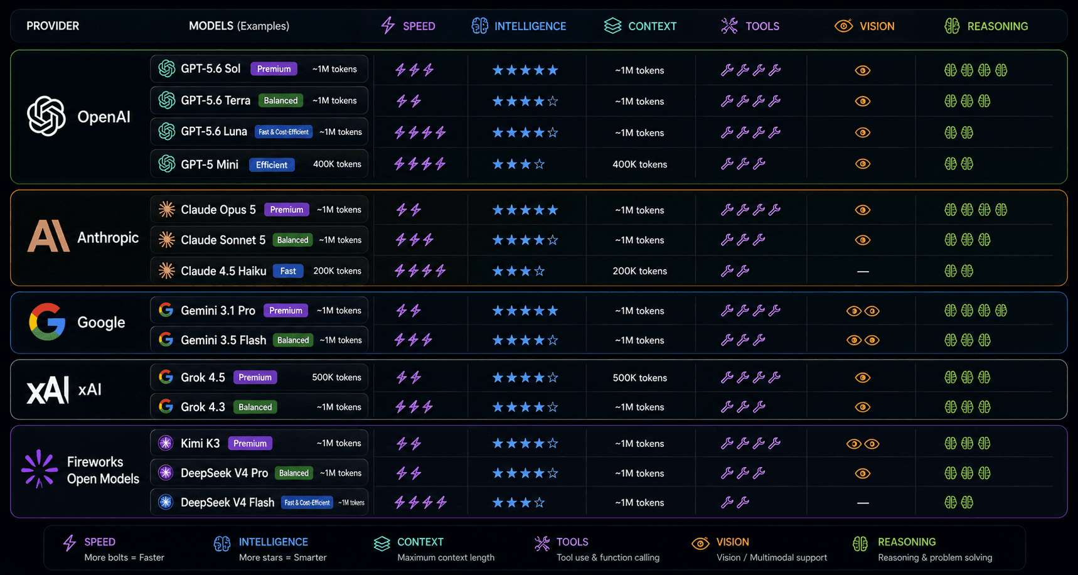The height and width of the screenshot is (575, 1078).
Task: Click the Balanced badge next to GPT-5.6 Terra
Action: (280, 100)
